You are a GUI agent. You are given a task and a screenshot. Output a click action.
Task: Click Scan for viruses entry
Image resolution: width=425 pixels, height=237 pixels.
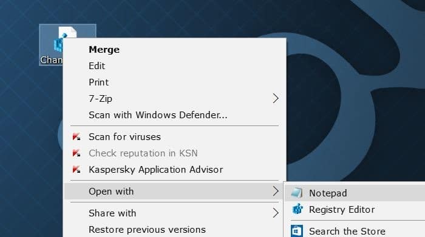[175, 137]
